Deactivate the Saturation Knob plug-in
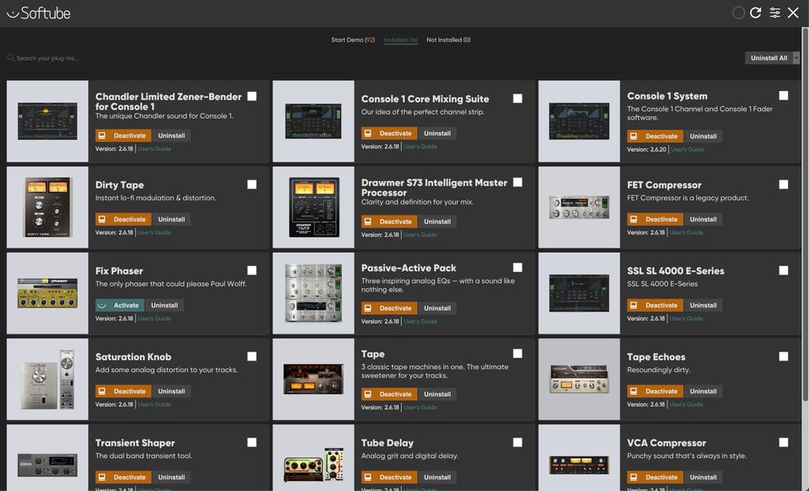 click(x=123, y=391)
